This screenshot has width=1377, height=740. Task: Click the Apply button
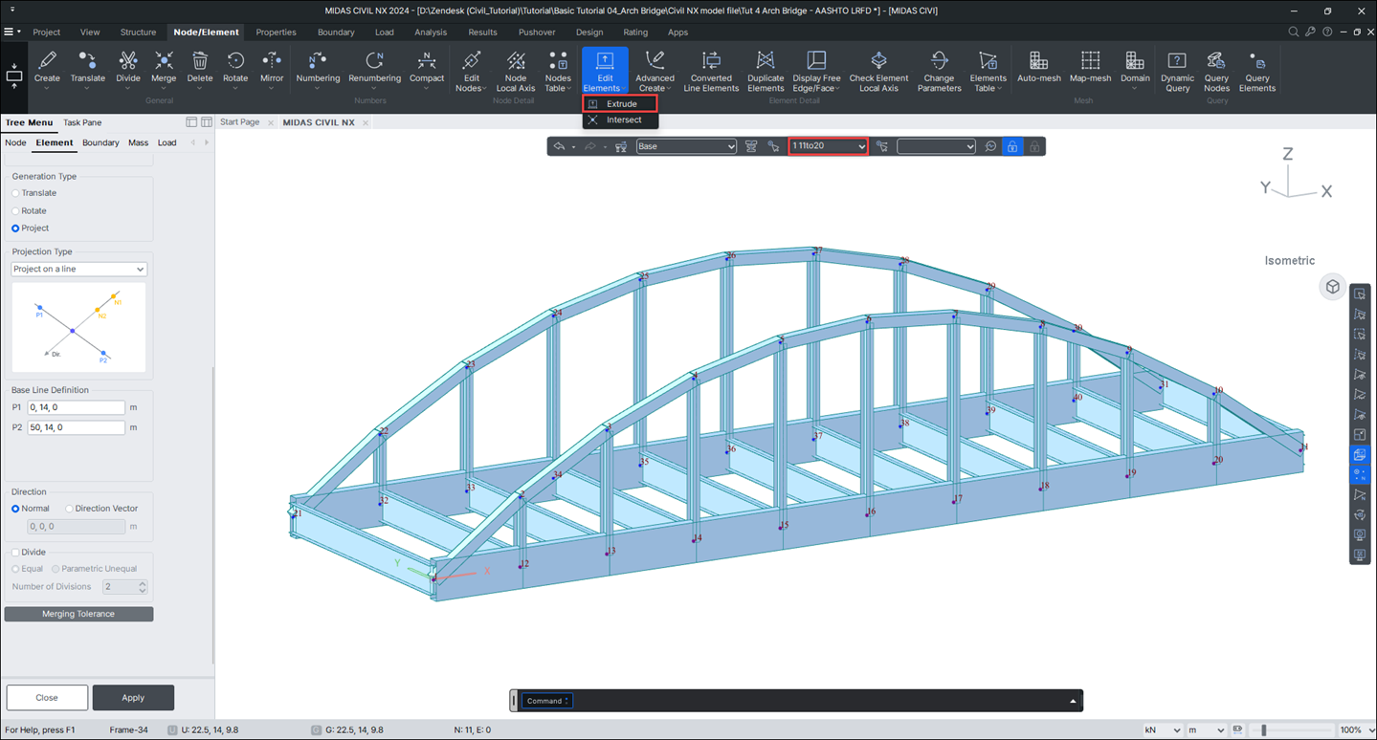click(x=133, y=698)
